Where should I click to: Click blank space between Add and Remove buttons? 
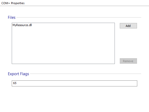(x=128, y=43)
